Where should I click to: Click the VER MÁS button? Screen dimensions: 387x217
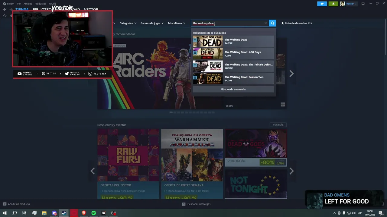click(x=278, y=125)
